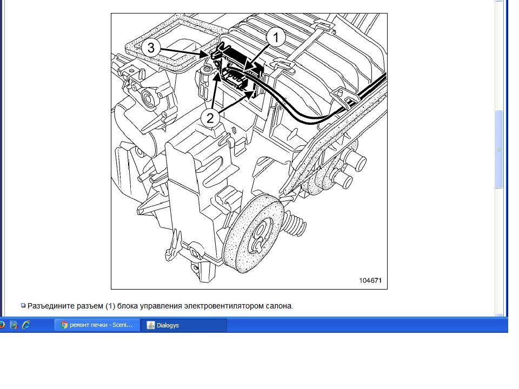Click the Java icon on the Dialogys button
Image resolution: width=519 pixels, height=389 pixels.
(x=151, y=325)
